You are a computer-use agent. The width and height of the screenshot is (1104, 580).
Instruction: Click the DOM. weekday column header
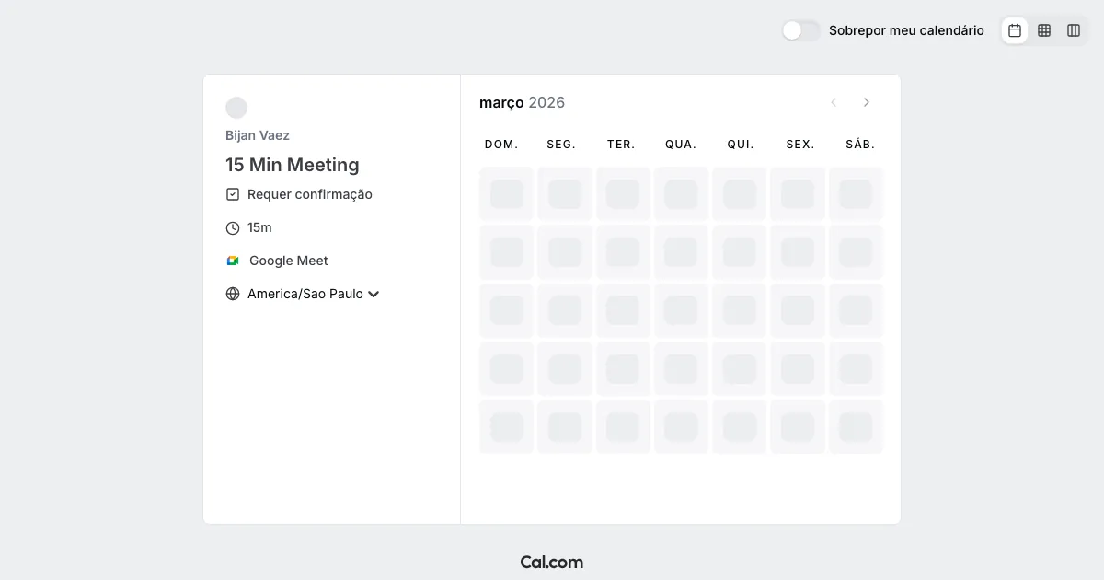[x=501, y=145]
